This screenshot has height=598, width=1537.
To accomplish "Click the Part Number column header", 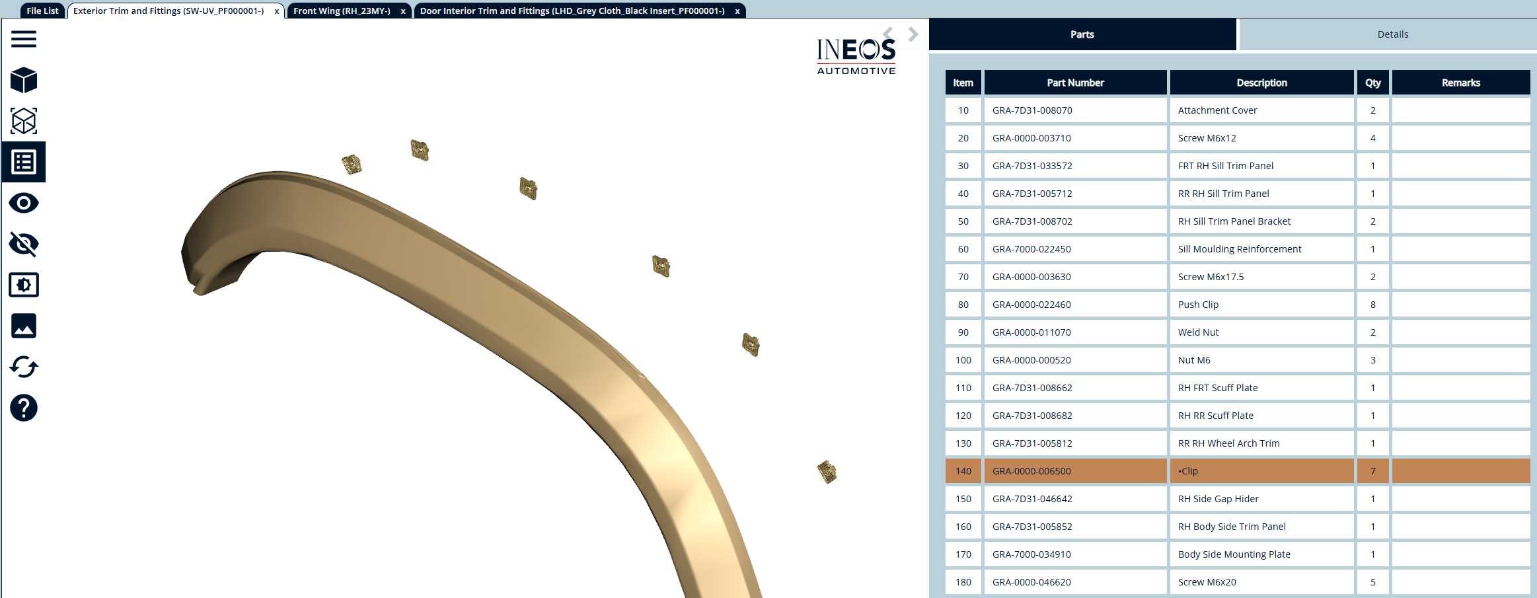I will point(1075,83).
